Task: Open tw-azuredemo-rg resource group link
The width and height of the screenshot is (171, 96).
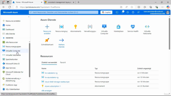Action: click(x=52, y=77)
